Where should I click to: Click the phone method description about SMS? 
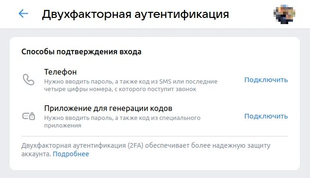[131, 85]
